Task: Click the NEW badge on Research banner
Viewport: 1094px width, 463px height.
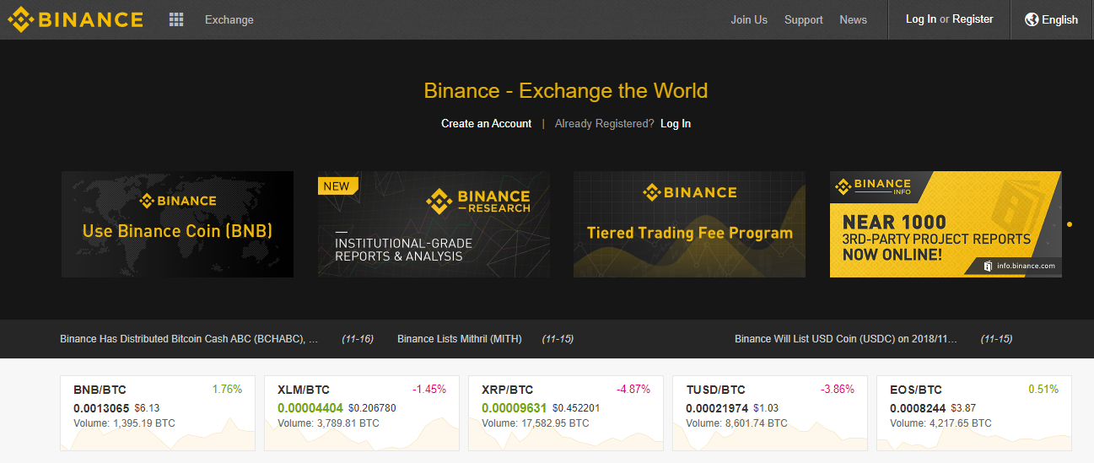Action: pos(337,186)
